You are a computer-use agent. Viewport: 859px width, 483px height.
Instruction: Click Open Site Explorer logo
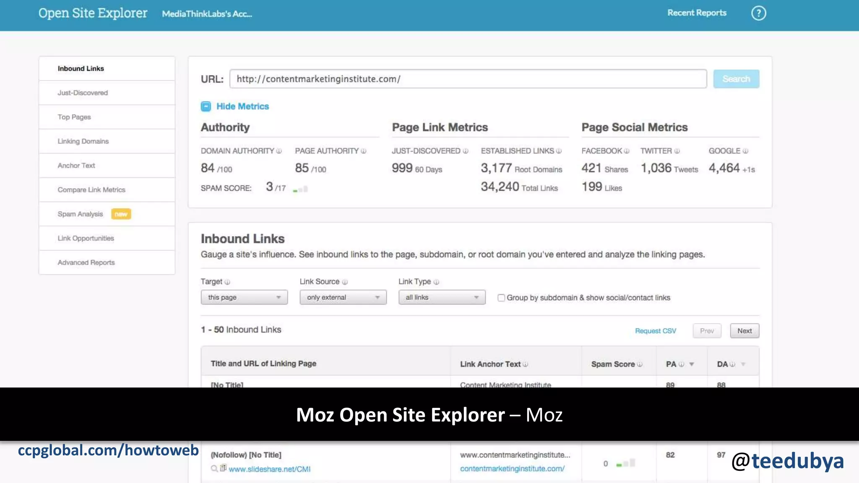coord(93,13)
